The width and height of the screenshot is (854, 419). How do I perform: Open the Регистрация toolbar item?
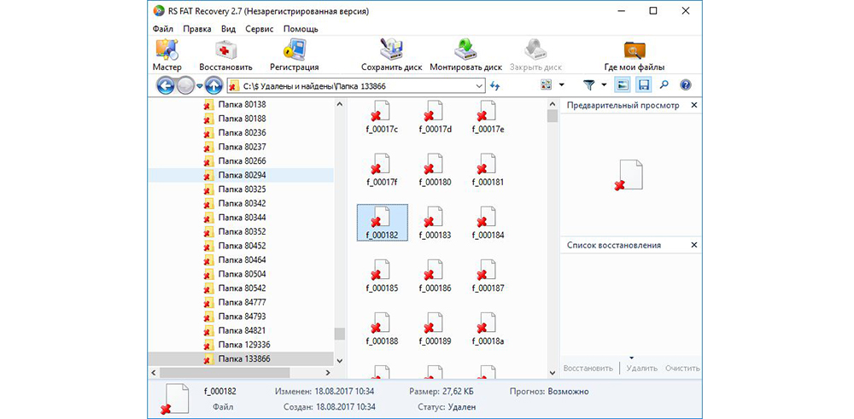coord(294,55)
